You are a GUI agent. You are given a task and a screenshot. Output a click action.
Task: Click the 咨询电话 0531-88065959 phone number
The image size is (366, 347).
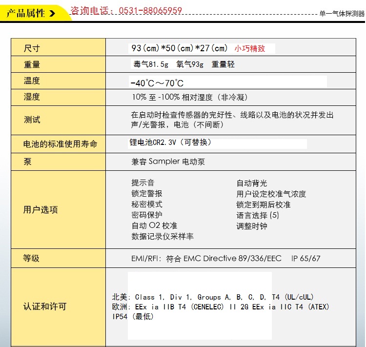[126, 11]
